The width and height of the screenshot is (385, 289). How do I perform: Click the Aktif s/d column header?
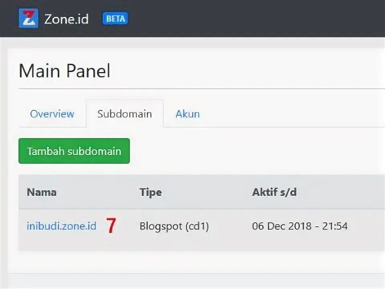click(274, 192)
